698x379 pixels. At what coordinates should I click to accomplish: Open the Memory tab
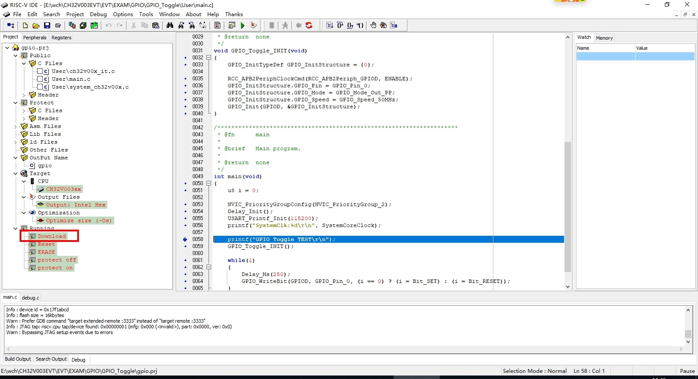(x=604, y=38)
